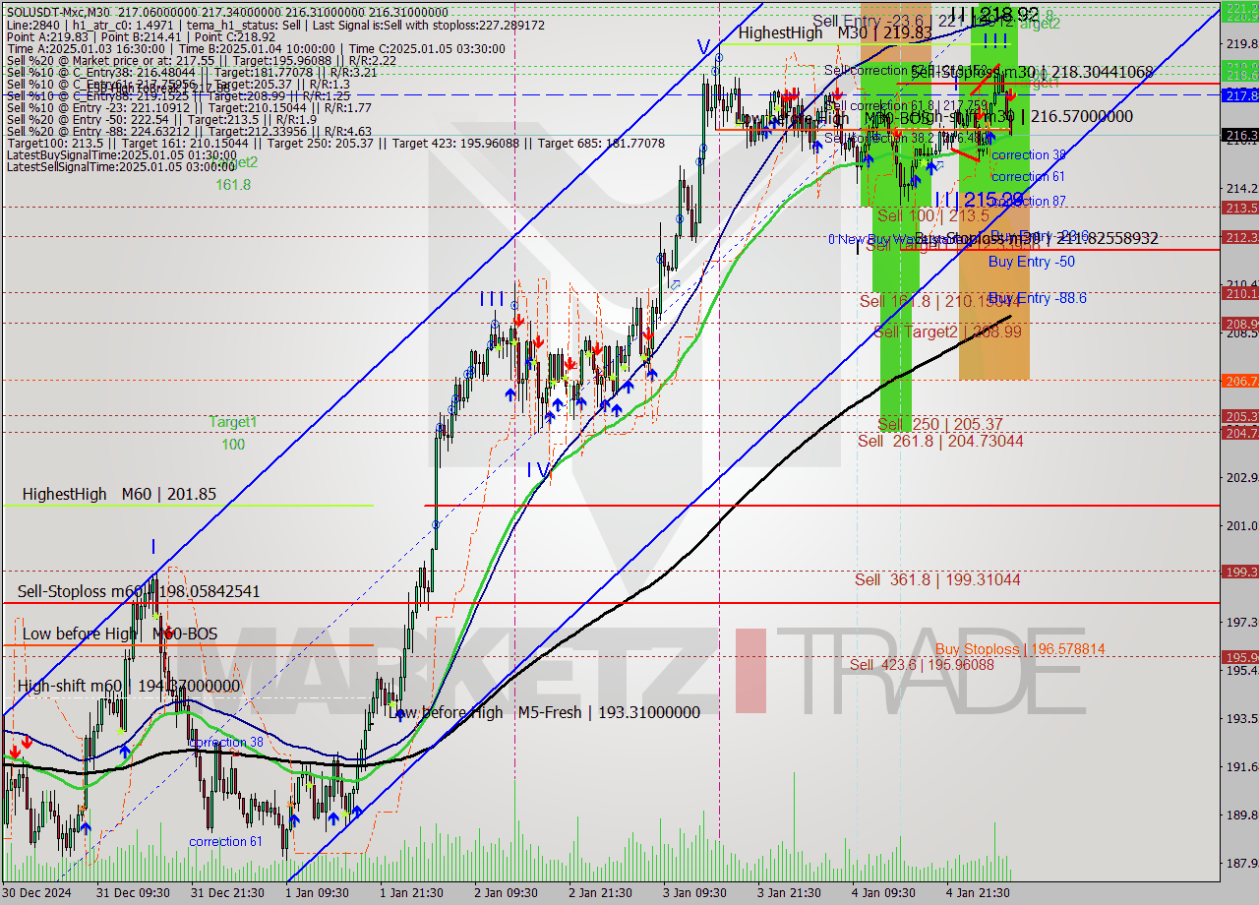Select the red 212.3 price axis tag
1259x905 pixels.
[1239, 237]
